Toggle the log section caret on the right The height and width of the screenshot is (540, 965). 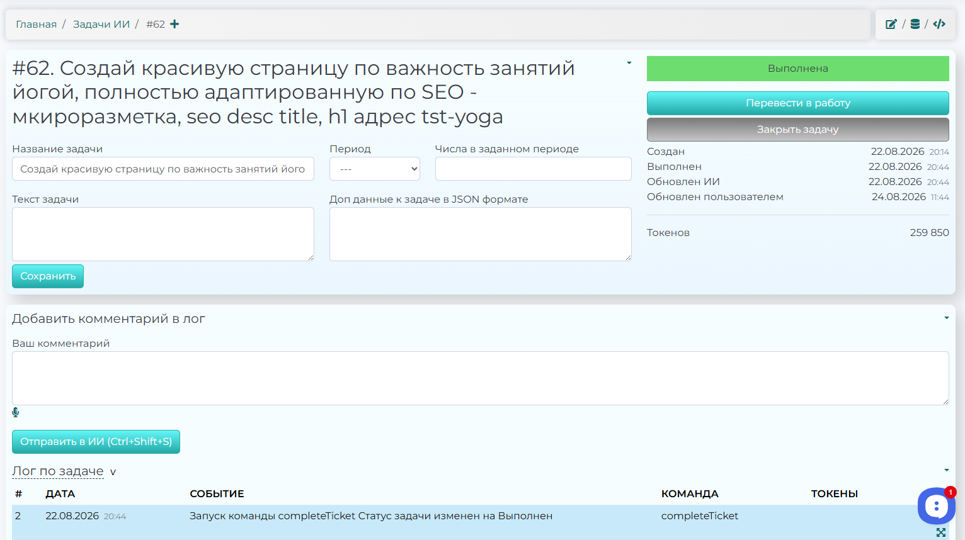(x=946, y=470)
